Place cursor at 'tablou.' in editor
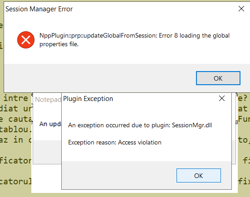 click(x=15, y=130)
